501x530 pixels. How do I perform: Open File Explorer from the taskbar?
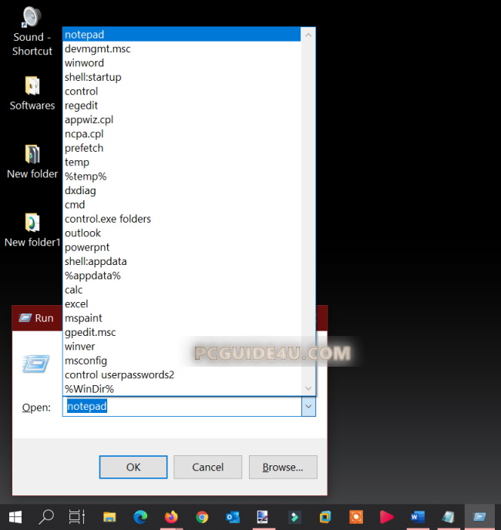point(109,517)
